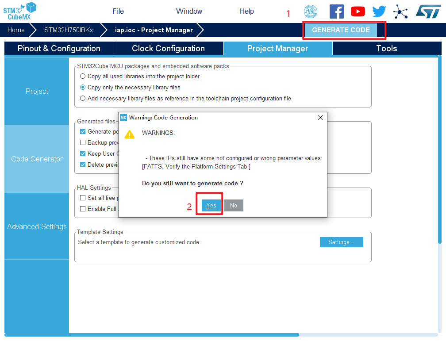Select Add necessary library files as reference
The height and width of the screenshot is (341, 446).
click(x=83, y=98)
